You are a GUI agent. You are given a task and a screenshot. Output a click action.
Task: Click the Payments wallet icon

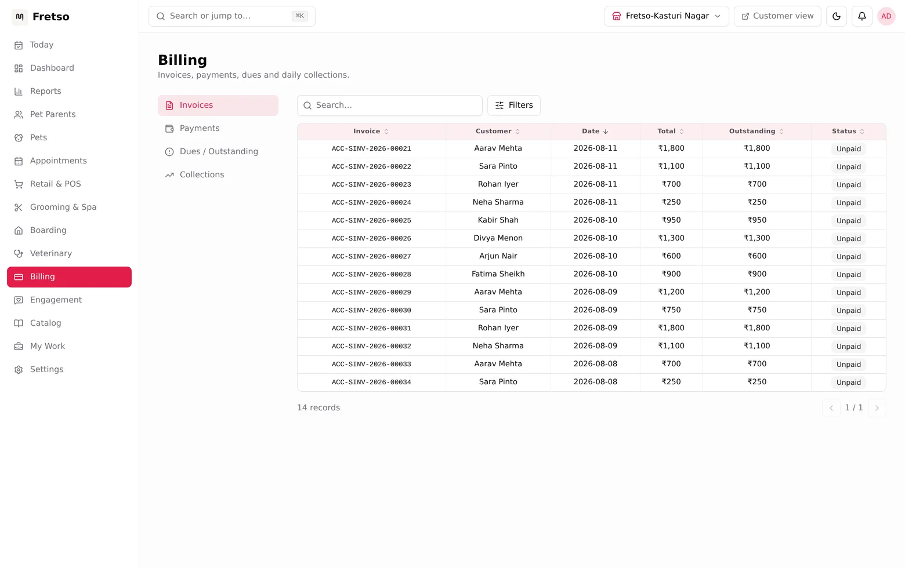click(169, 129)
